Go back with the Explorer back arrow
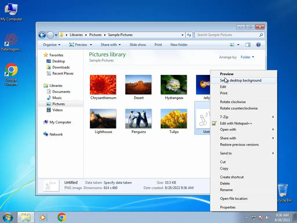 [42, 35]
